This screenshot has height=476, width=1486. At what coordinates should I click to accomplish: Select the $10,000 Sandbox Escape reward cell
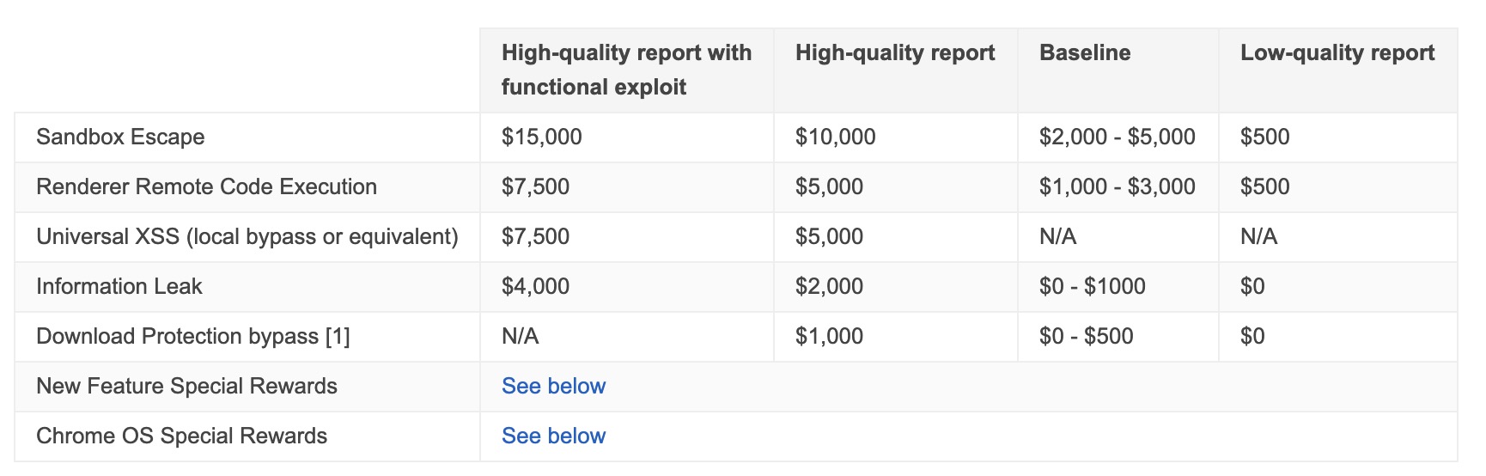[835, 137]
